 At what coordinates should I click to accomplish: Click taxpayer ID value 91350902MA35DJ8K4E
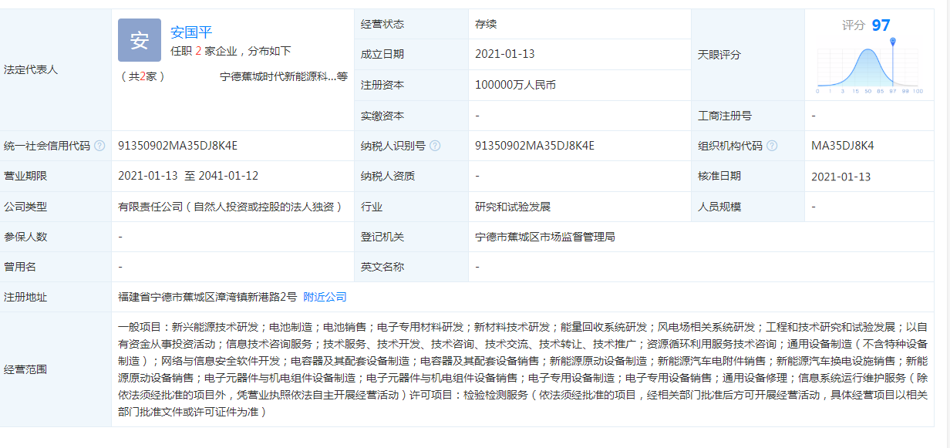(x=534, y=146)
